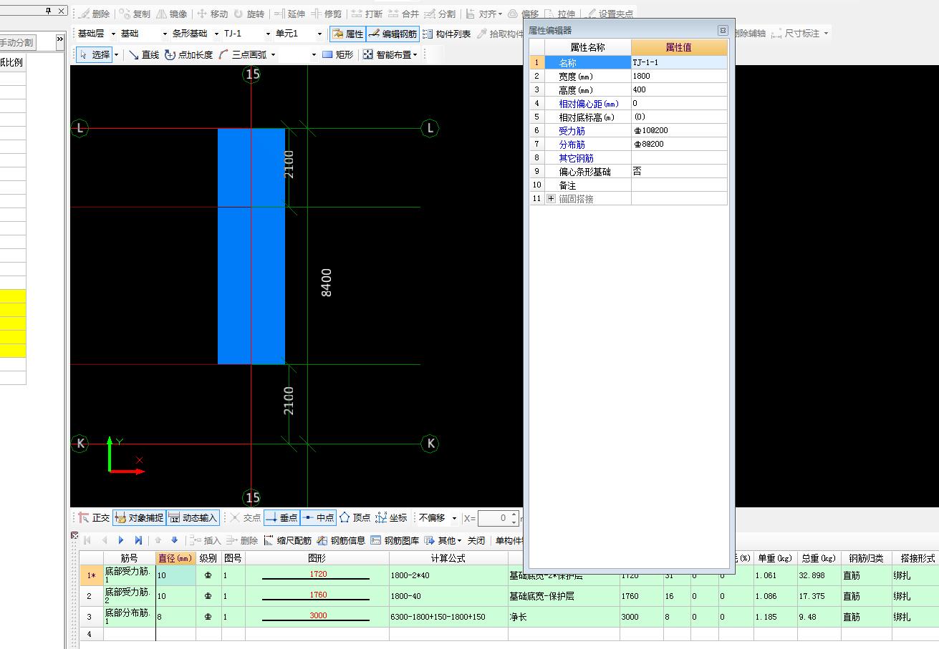The width and height of the screenshot is (939, 649).
Task: Click the 手动分割 tab on left panel
Action: [x=16, y=43]
